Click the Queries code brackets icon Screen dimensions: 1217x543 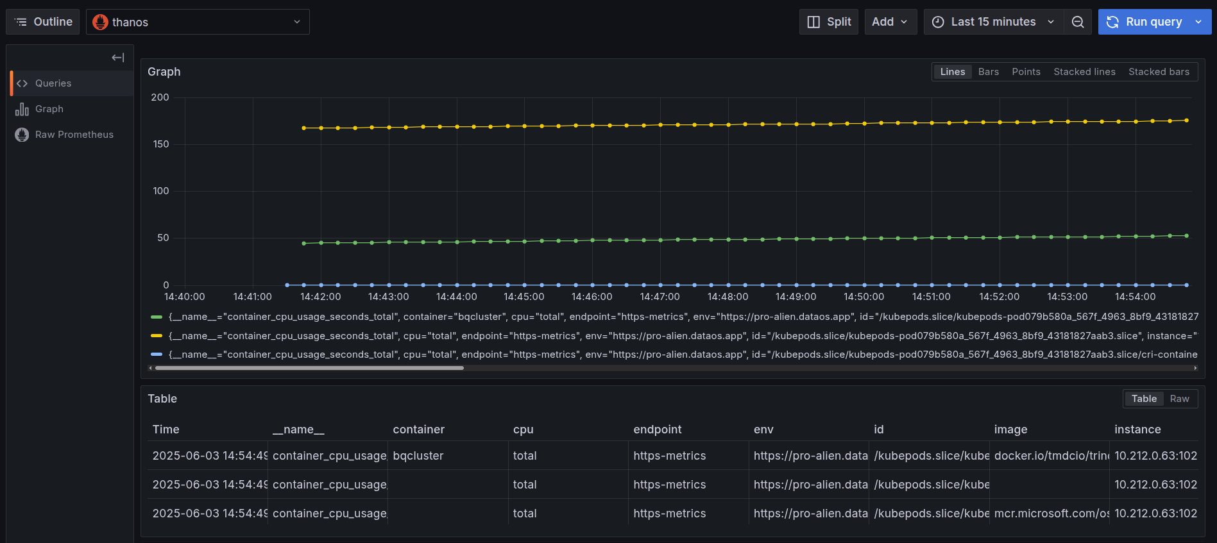coord(22,83)
